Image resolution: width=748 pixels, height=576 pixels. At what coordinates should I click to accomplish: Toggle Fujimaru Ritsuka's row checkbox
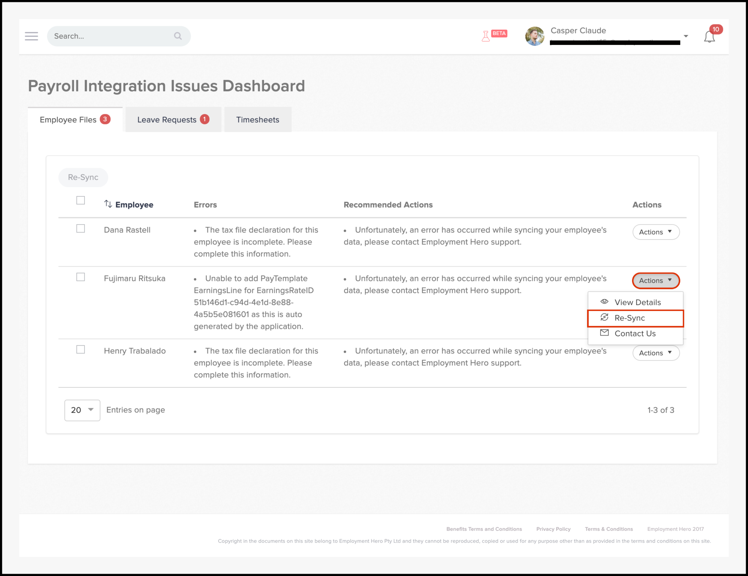click(x=81, y=277)
